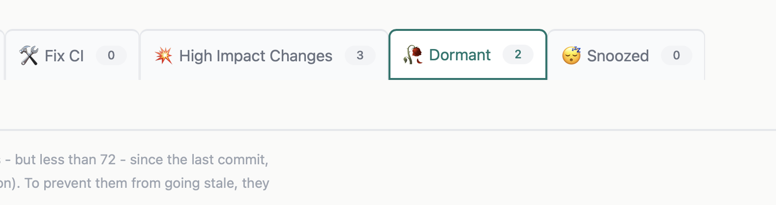Click the wilted rose icon on Dormant tab
The width and height of the screenshot is (776, 205).
[x=413, y=55]
